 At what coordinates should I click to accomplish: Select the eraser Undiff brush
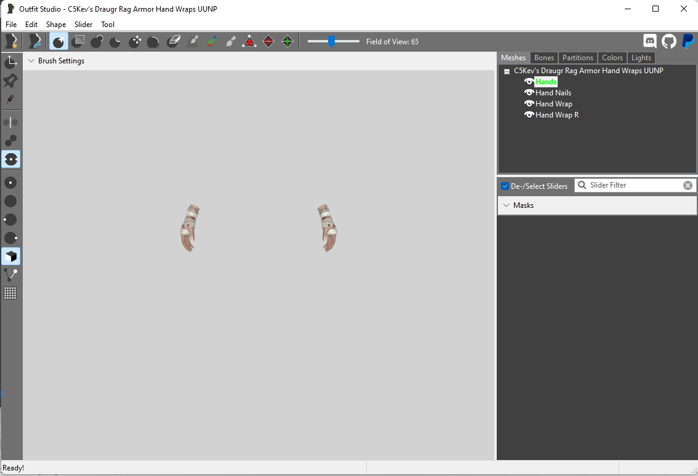point(173,41)
